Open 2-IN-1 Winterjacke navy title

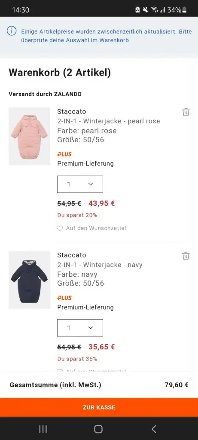[x=100, y=265]
